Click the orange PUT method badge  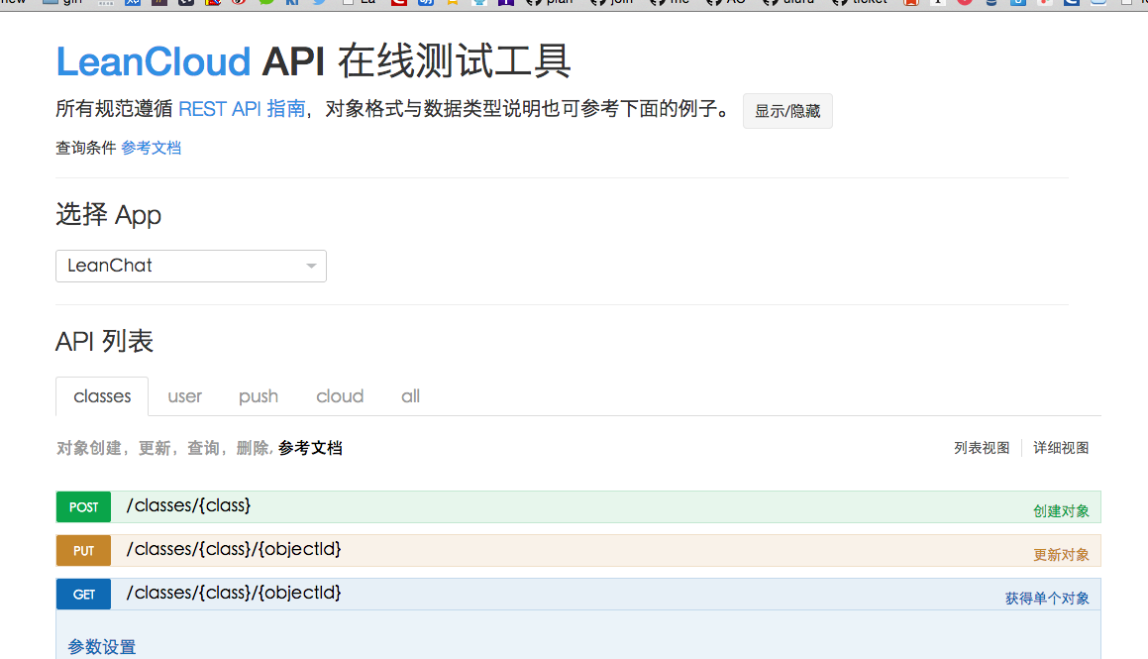click(x=83, y=551)
